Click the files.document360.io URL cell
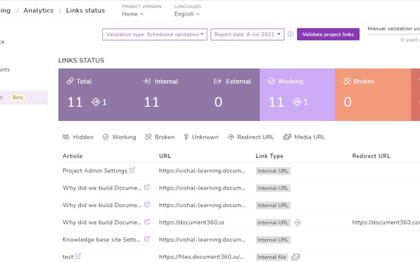This screenshot has height=263, width=420. tap(202, 257)
